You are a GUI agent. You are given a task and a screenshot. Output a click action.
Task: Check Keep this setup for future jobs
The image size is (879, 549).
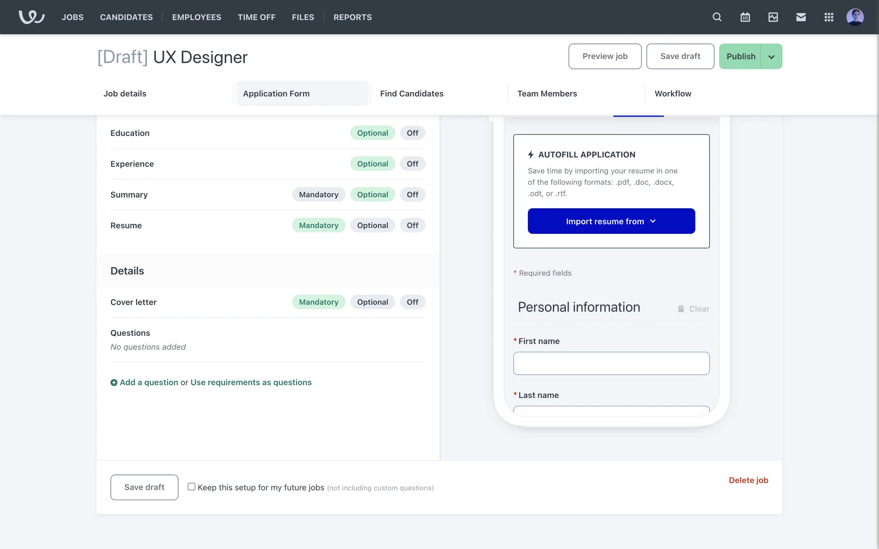pos(191,487)
